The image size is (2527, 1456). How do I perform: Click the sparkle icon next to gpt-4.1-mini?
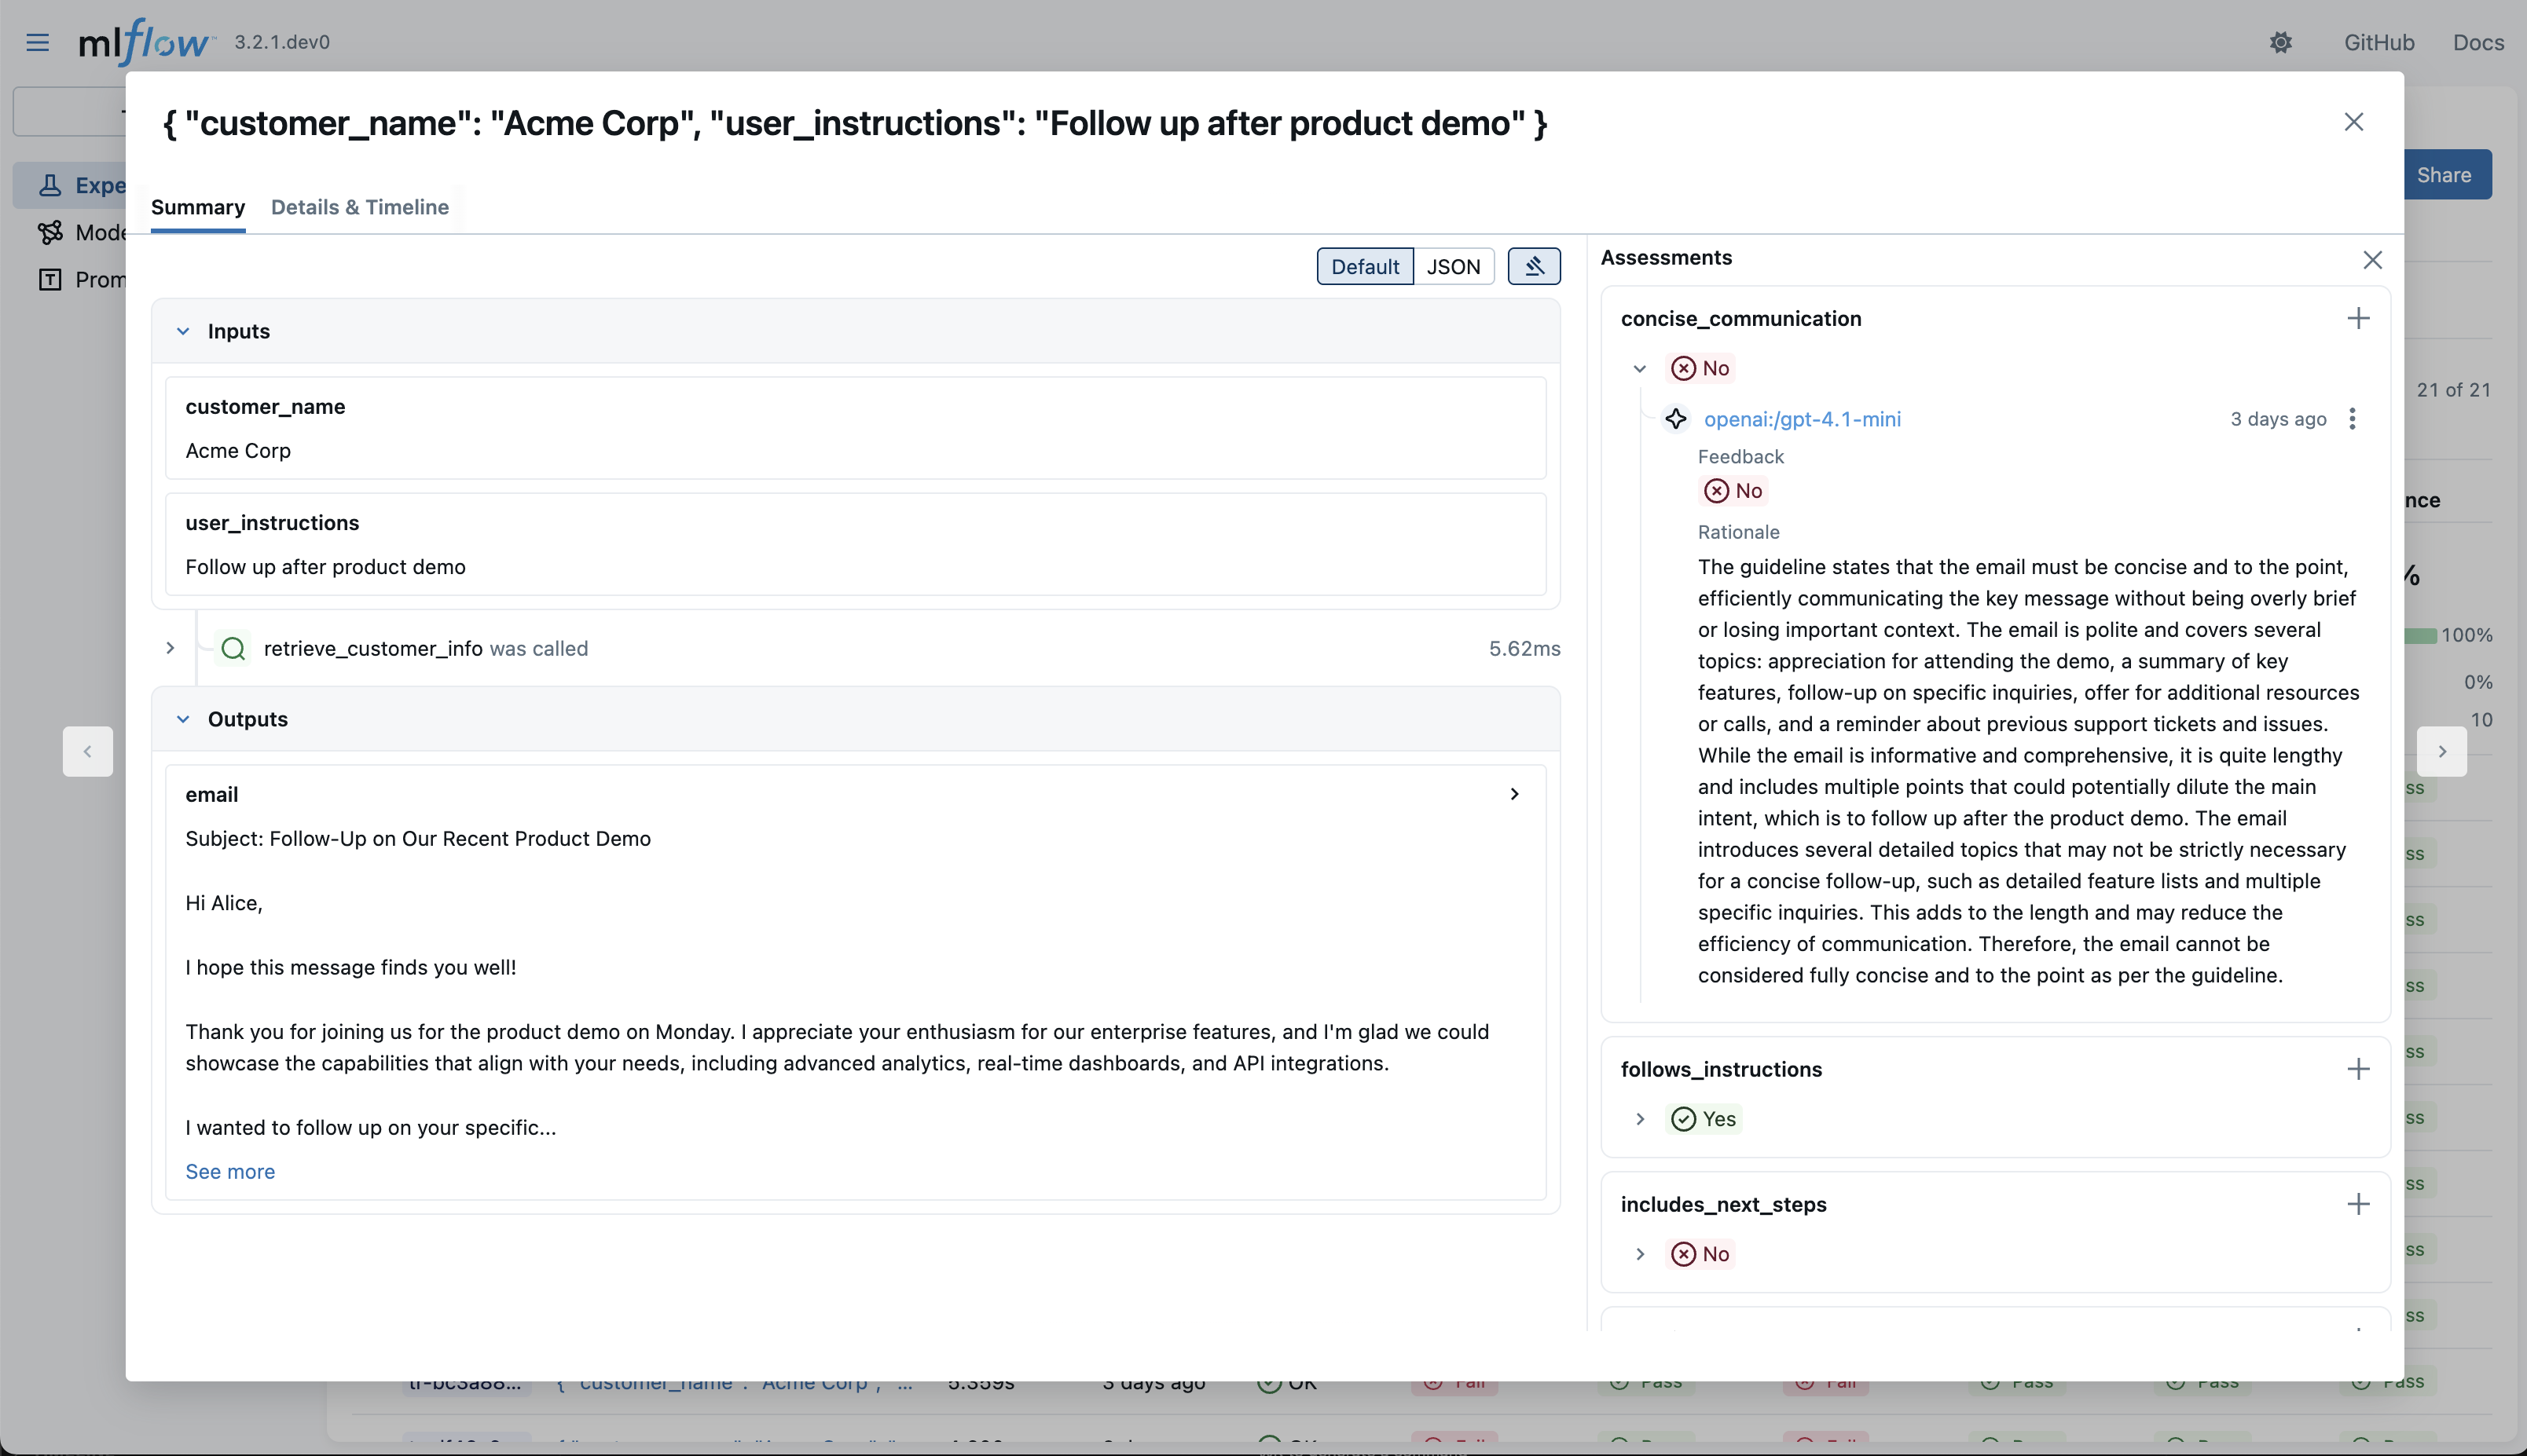(x=1676, y=419)
